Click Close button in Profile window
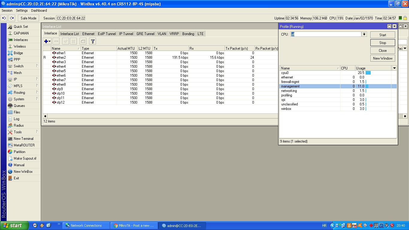 click(x=383, y=50)
